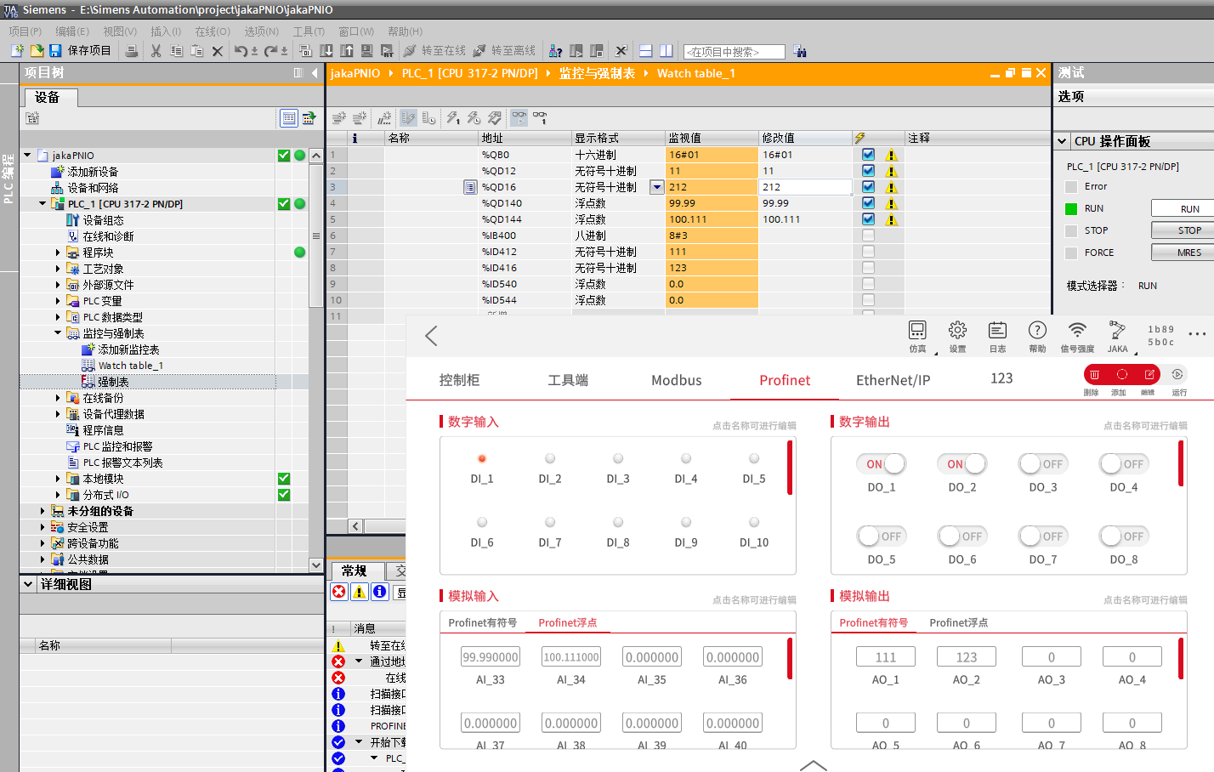
Task: Click the back arrow in JAKA app
Action: 431,336
